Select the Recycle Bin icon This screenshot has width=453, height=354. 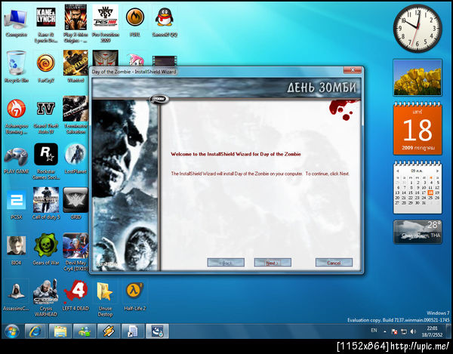point(16,67)
